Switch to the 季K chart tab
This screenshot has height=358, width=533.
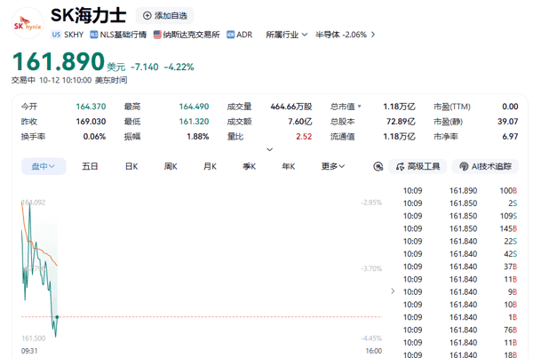click(x=249, y=166)
